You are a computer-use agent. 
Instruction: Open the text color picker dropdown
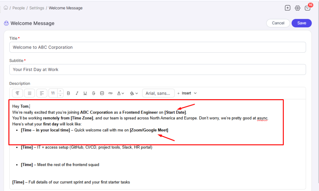click(x=121, y=93)
